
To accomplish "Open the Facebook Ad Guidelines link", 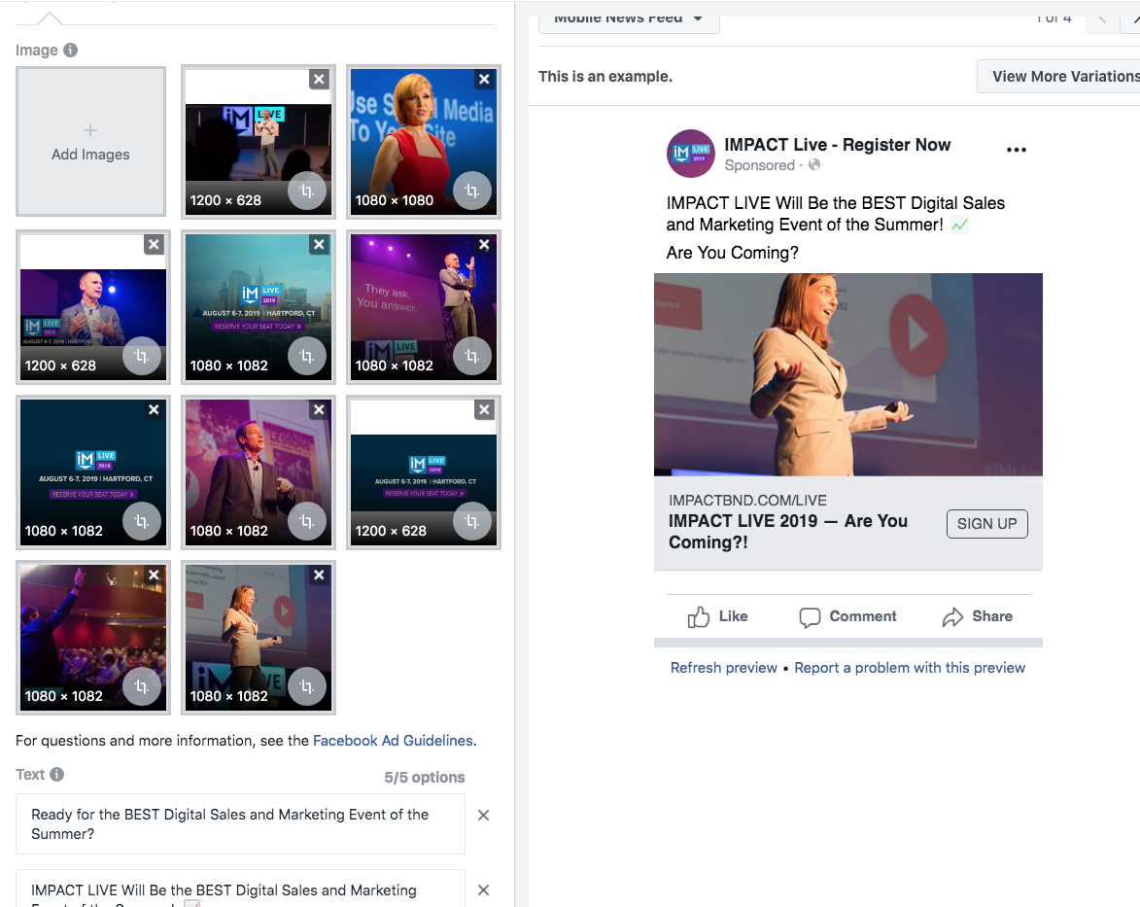I will (393, 741).
